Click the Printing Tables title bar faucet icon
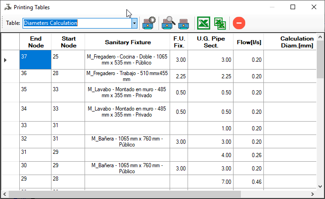Image resolution: width=325 pixels, height=199 pixels. 8,7
